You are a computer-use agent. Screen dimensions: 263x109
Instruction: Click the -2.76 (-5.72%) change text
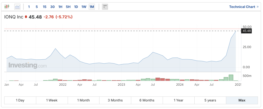[58, 17]
